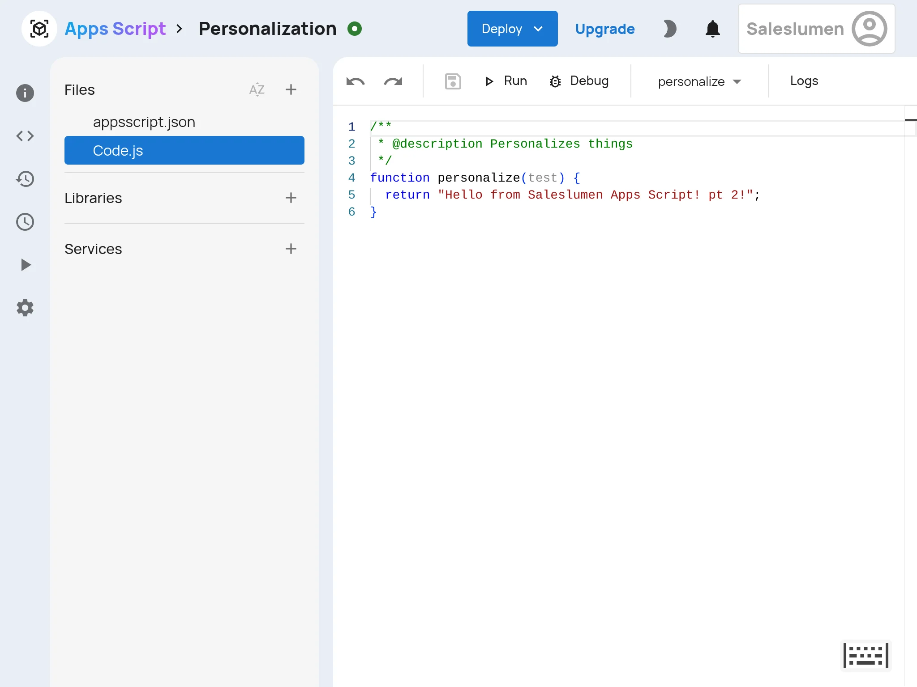Open Project Settings gear icon
Image resolution: width=917 pixels, height=687 pixels.
(25, 308)
